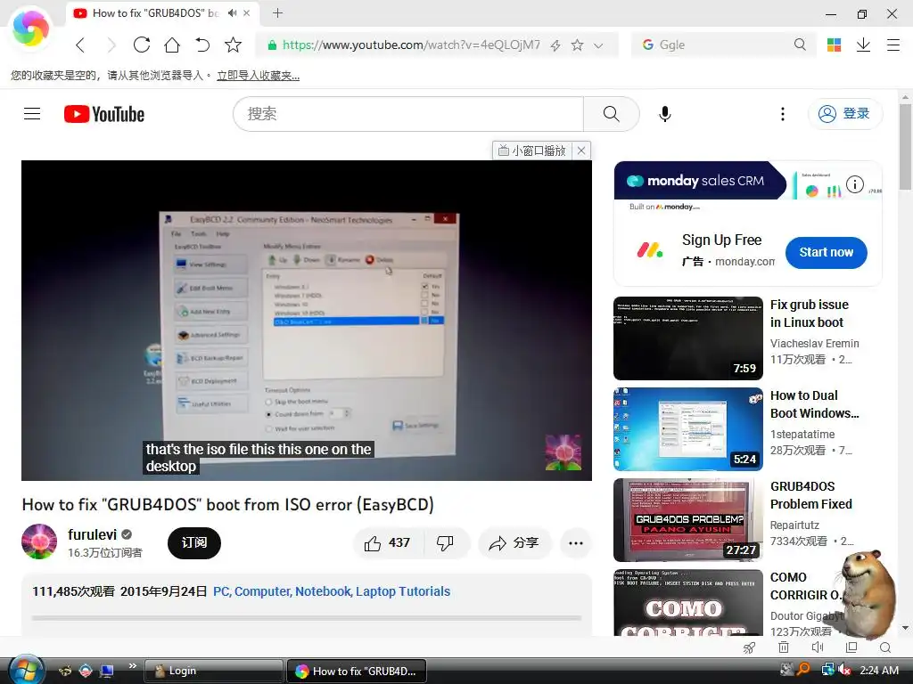Click the undo/restore closed tab icon

coord(202,45)
